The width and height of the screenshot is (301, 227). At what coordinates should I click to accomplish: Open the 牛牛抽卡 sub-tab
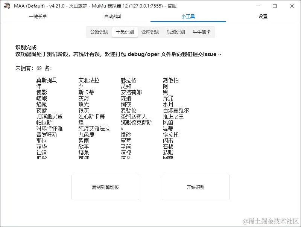(x=201, y=32)
